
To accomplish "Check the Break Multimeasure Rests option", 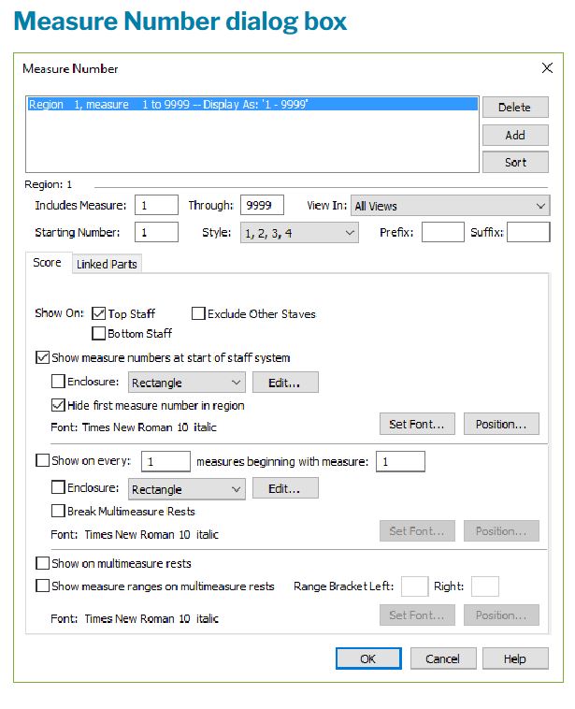I will point(58,512).
